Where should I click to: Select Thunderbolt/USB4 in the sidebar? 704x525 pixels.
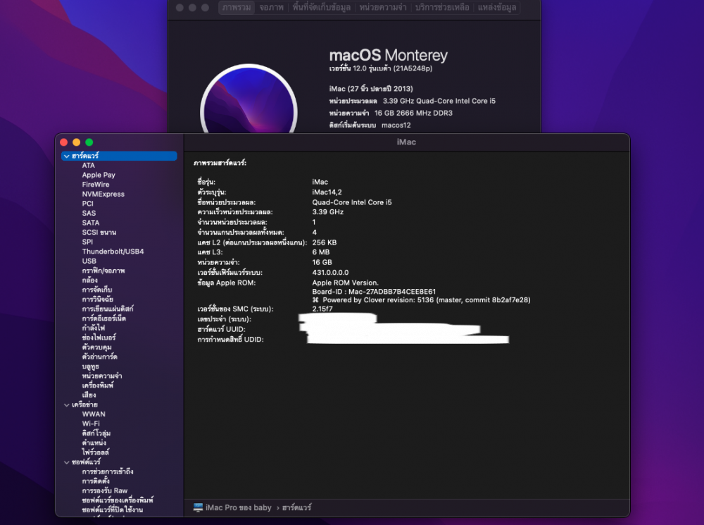click(113, 252)
